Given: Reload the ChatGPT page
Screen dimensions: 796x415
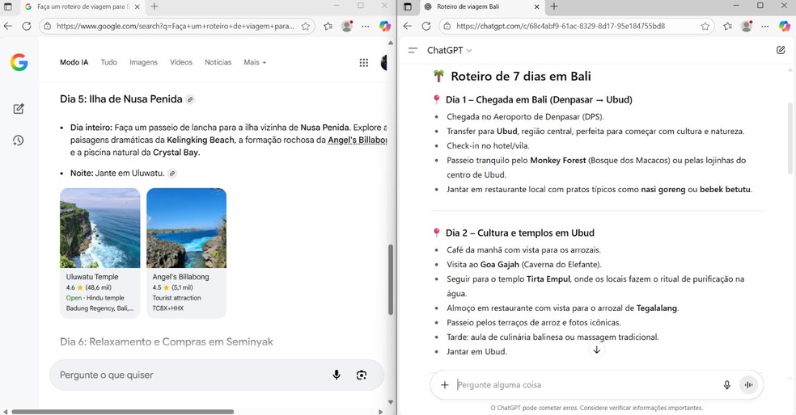Looking at the screenshot, I should tap(426, 27).
